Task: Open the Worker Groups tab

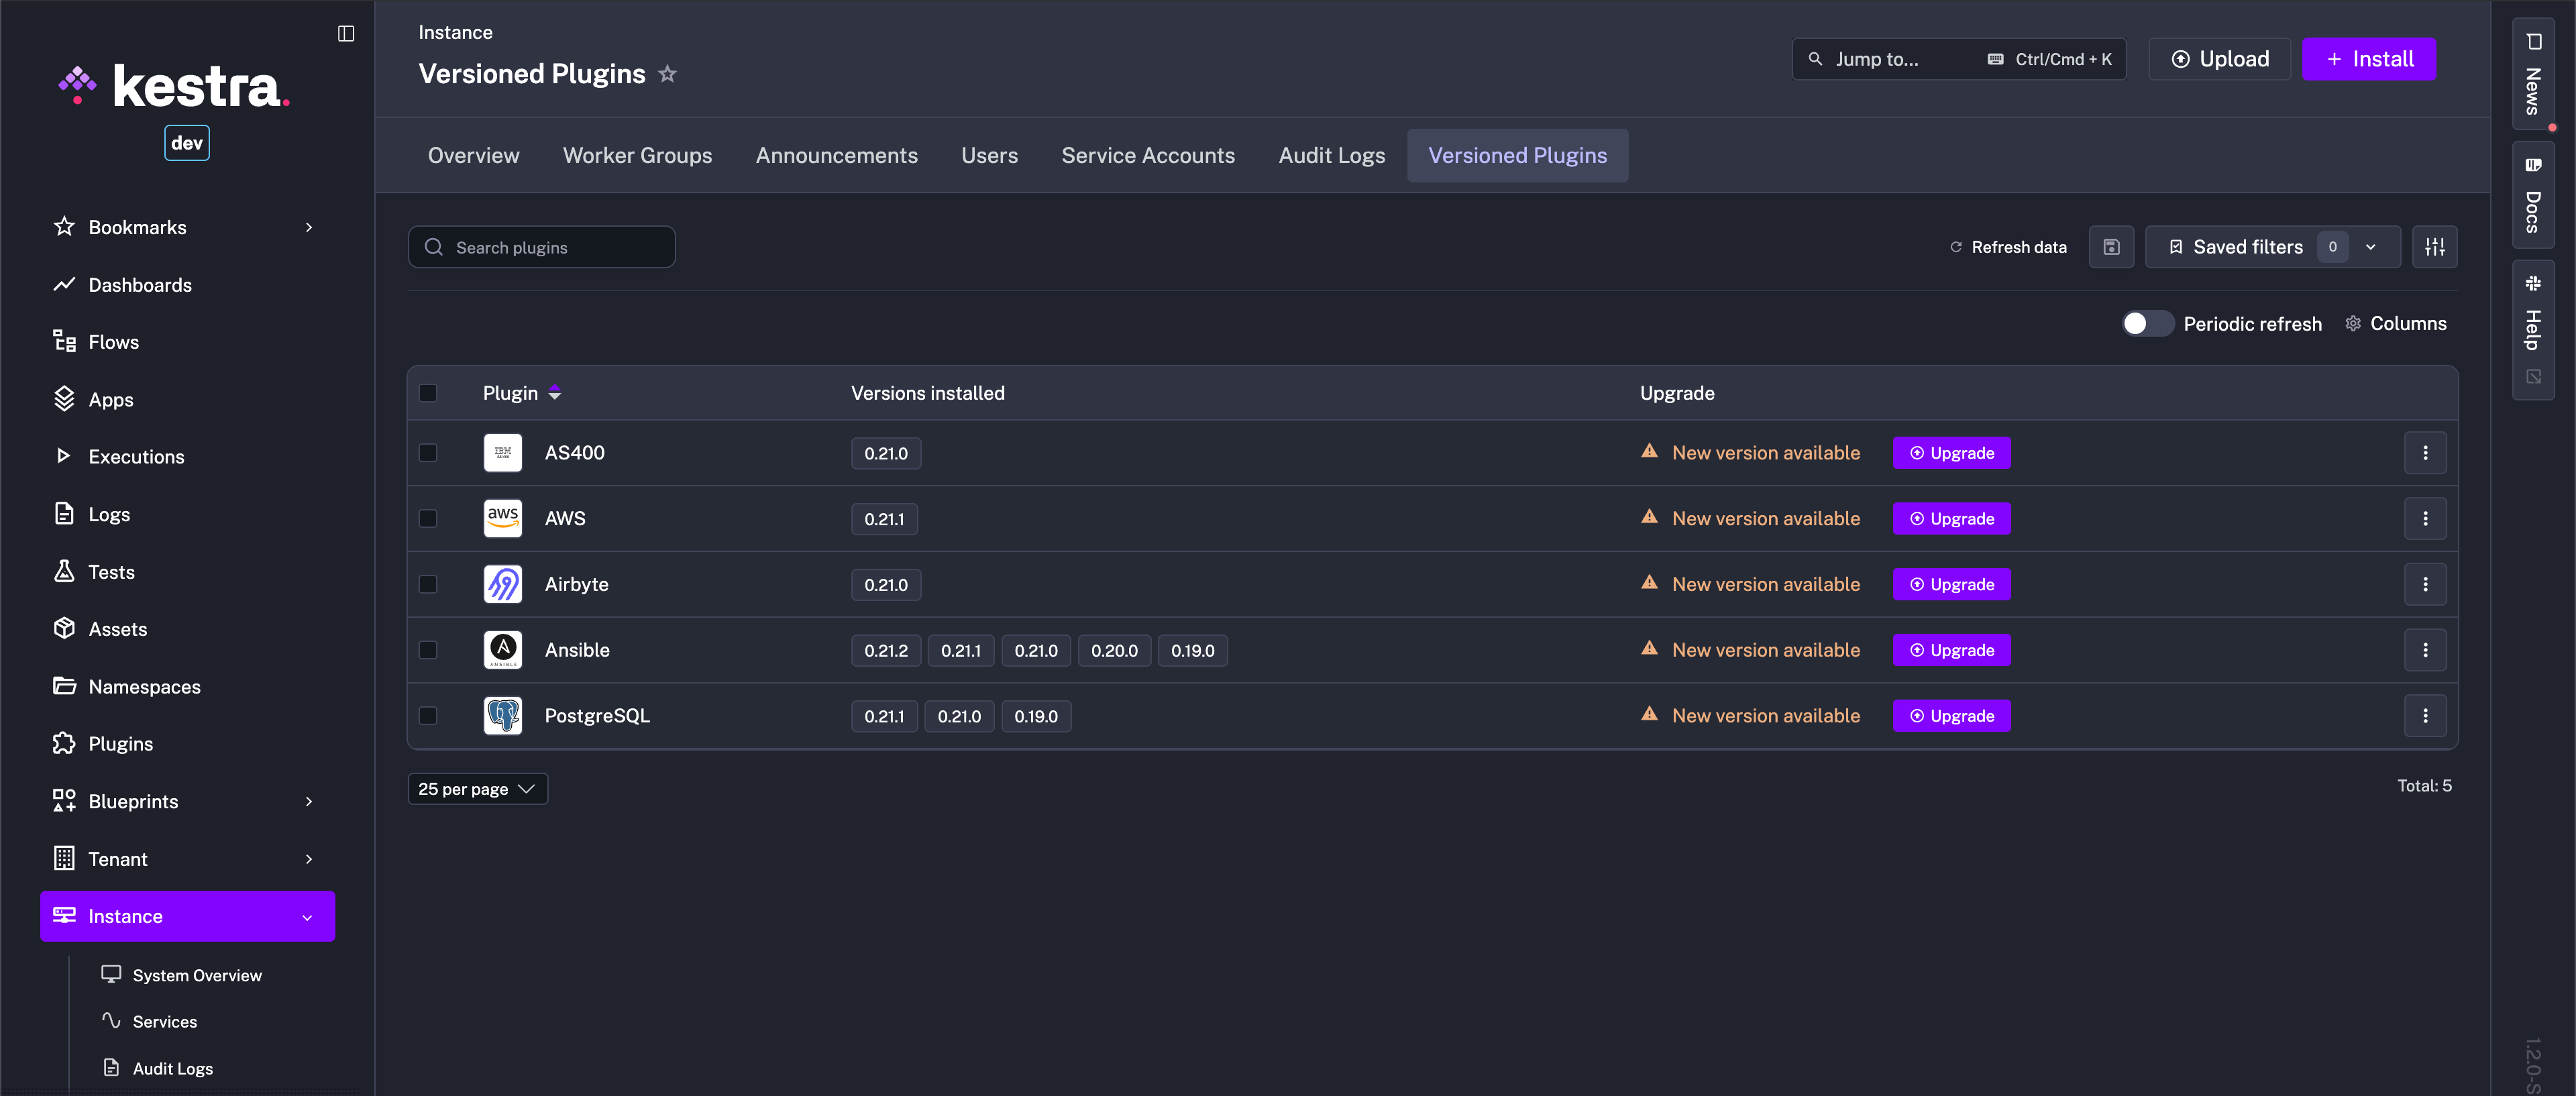Action: 637,155
